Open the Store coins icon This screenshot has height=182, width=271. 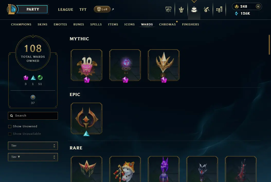coord(219,9)
